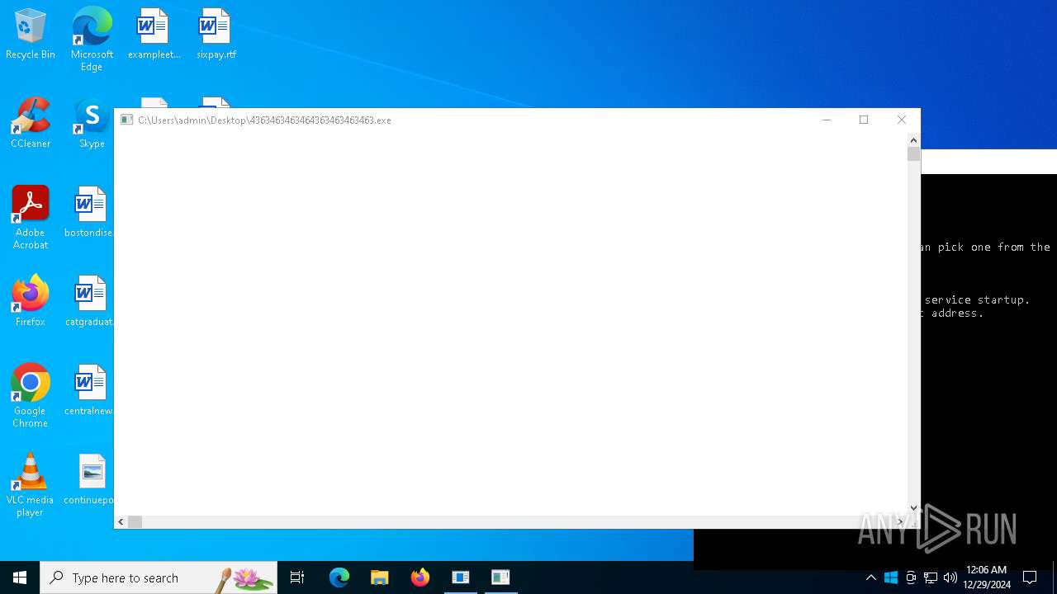Viewport: 1057px width, 594px height.
Task: Click the taskbar clock showing 12:06 AM
Action: [x=987, y=577]
